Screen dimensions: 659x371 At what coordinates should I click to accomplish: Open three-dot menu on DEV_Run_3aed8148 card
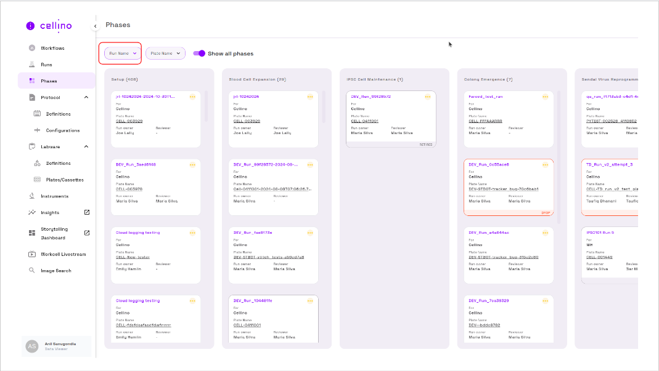[x=192, y=165]
